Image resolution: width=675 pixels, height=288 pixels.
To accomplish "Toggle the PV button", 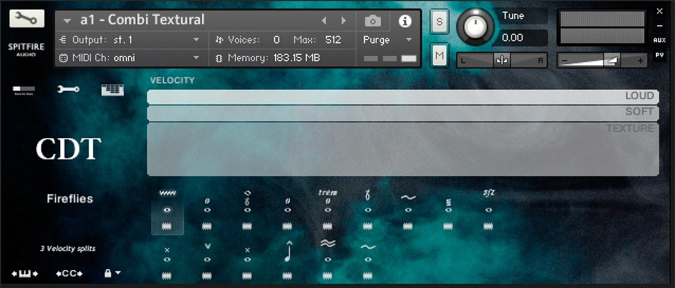I will click(660, 54).
